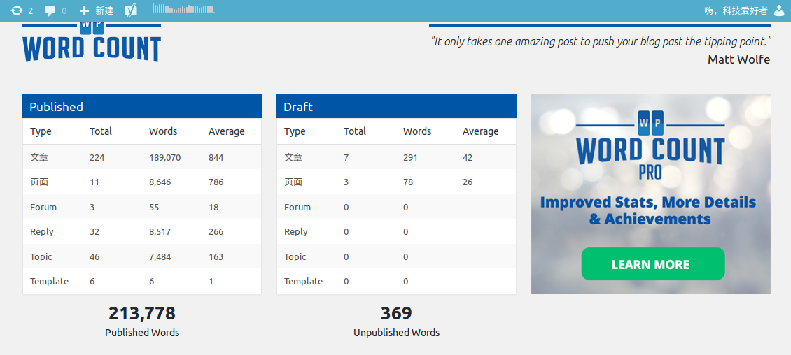
Task: Click the Total column header in Published table
Action: click(101, 131)
